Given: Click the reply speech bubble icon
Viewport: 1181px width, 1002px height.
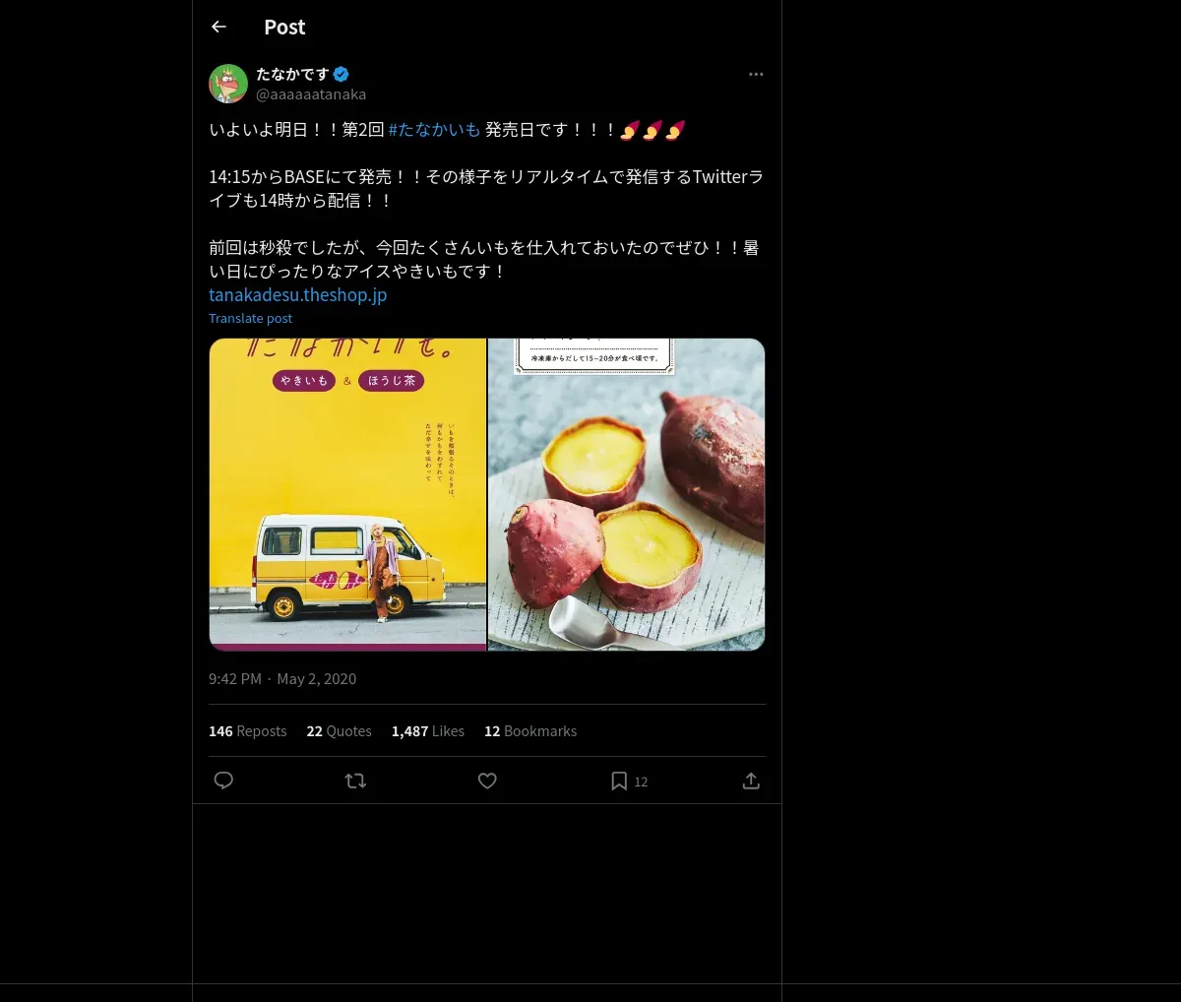Looking at the screenshot, I should pyautogui.click(x=223, y=781).
